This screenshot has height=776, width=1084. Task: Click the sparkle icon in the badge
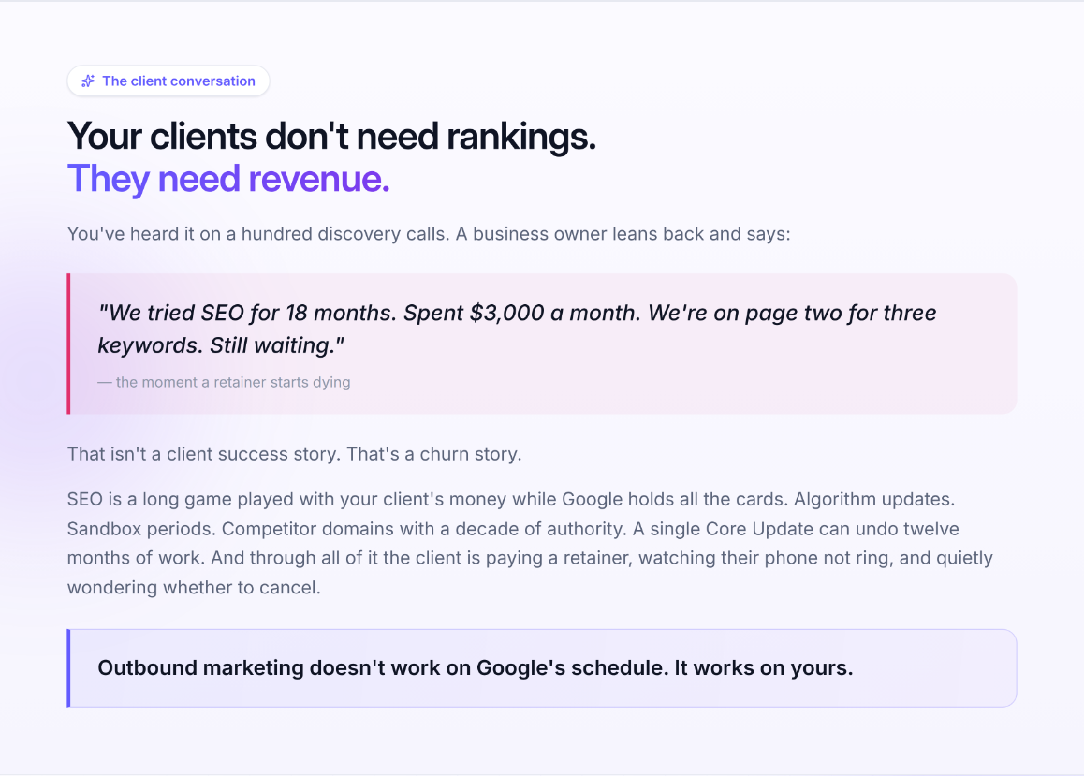pos(88,81)
